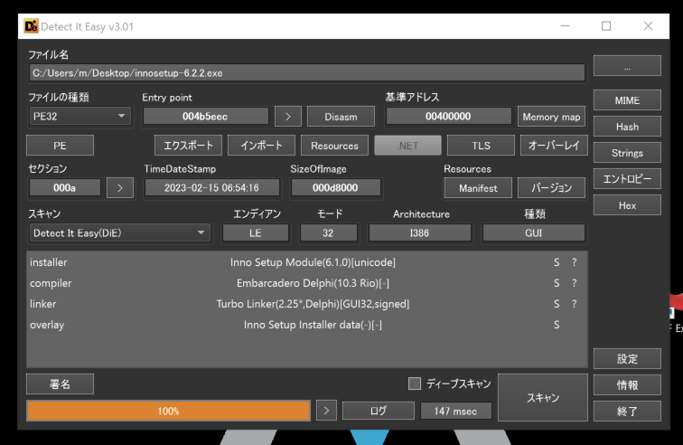Image resolution: width=683 pixels, height=445 pixels.
Task: Click the GUI type button
Action: (534, 233)
